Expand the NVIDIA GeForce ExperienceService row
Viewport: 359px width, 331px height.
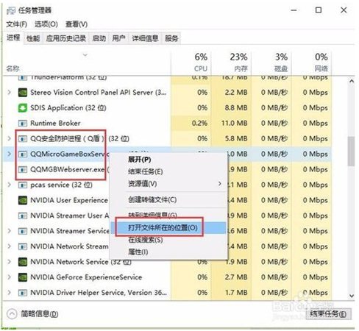click(x=10, y=277)
